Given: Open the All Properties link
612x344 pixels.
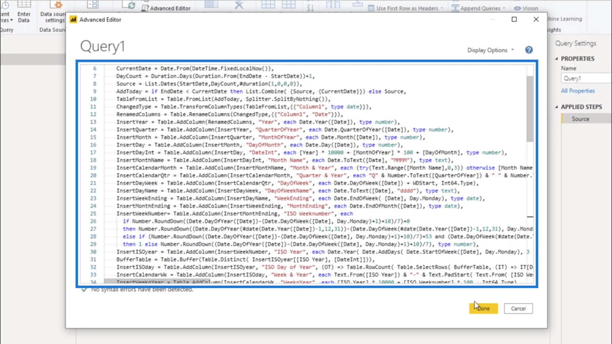Looking at the screenshot, I should [577, 91].
